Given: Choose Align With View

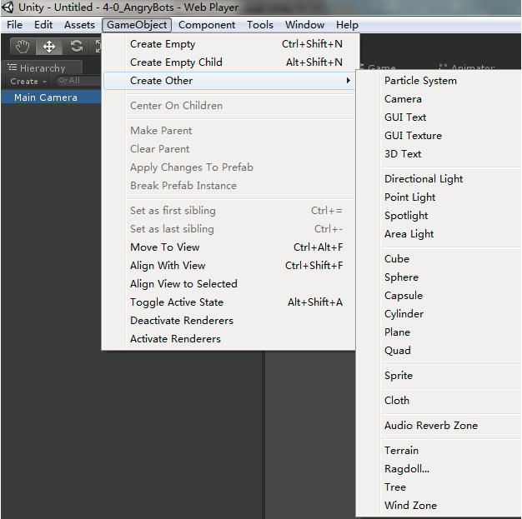Looking at the screenshot, I should coord(229,266).
